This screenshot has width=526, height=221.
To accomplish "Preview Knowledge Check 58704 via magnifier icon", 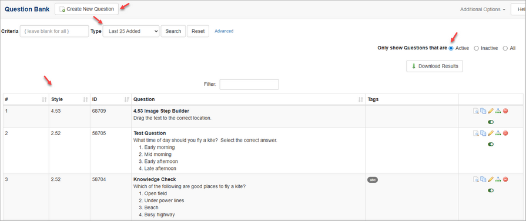I will tap(476, 179).
